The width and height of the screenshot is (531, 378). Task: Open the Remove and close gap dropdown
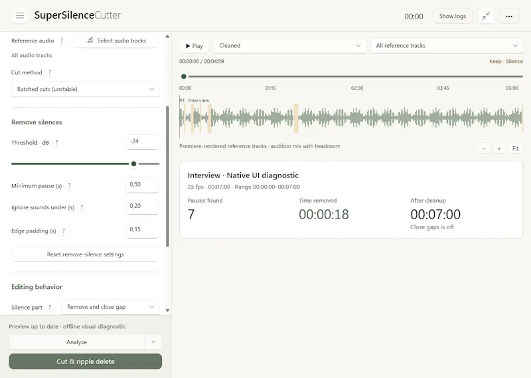110,307
